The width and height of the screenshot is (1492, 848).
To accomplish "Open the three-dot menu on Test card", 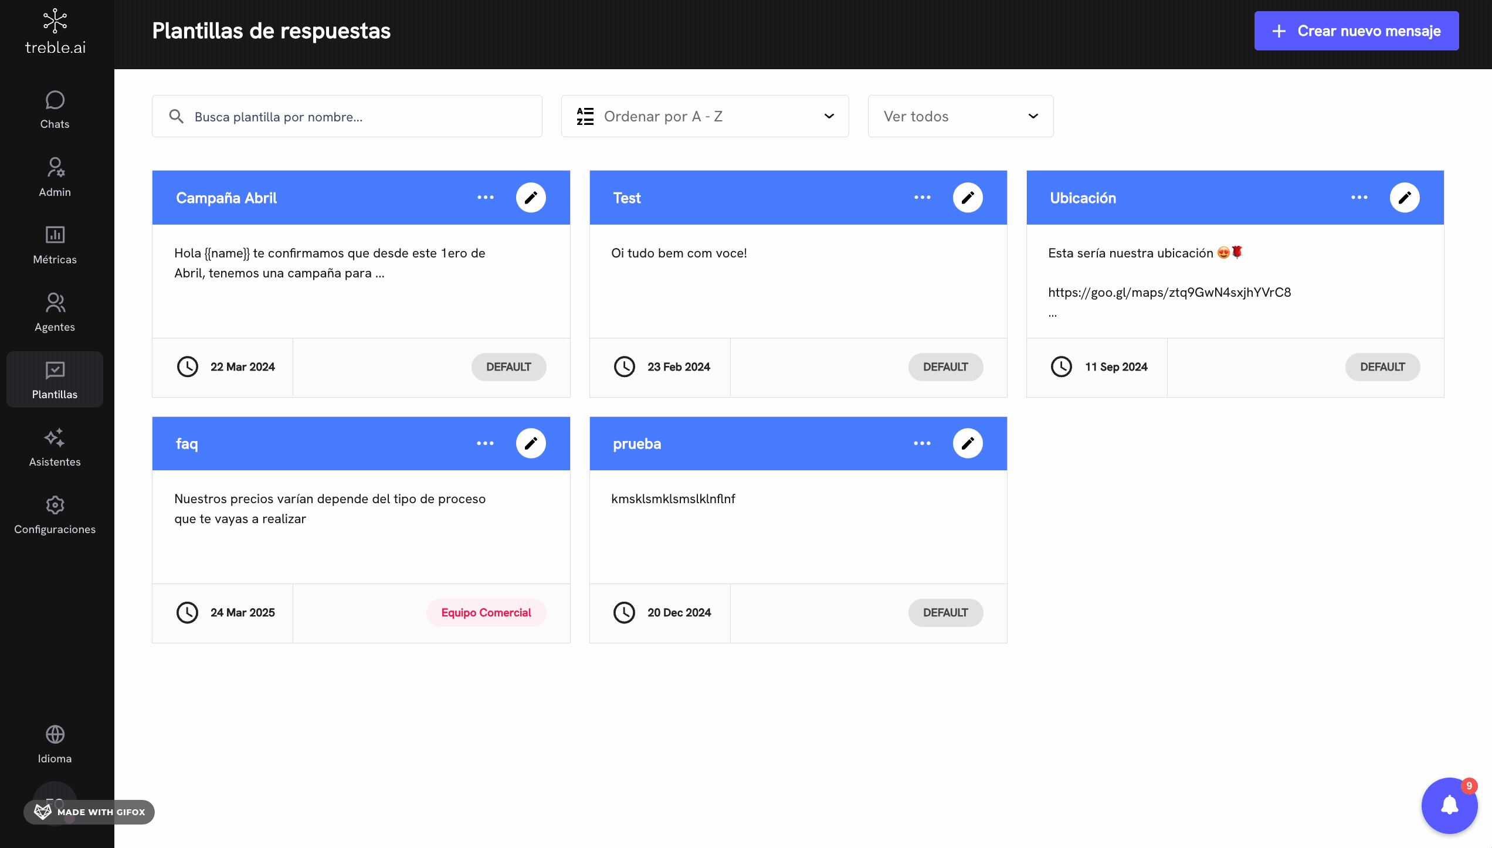I will (x=922, y=198).
